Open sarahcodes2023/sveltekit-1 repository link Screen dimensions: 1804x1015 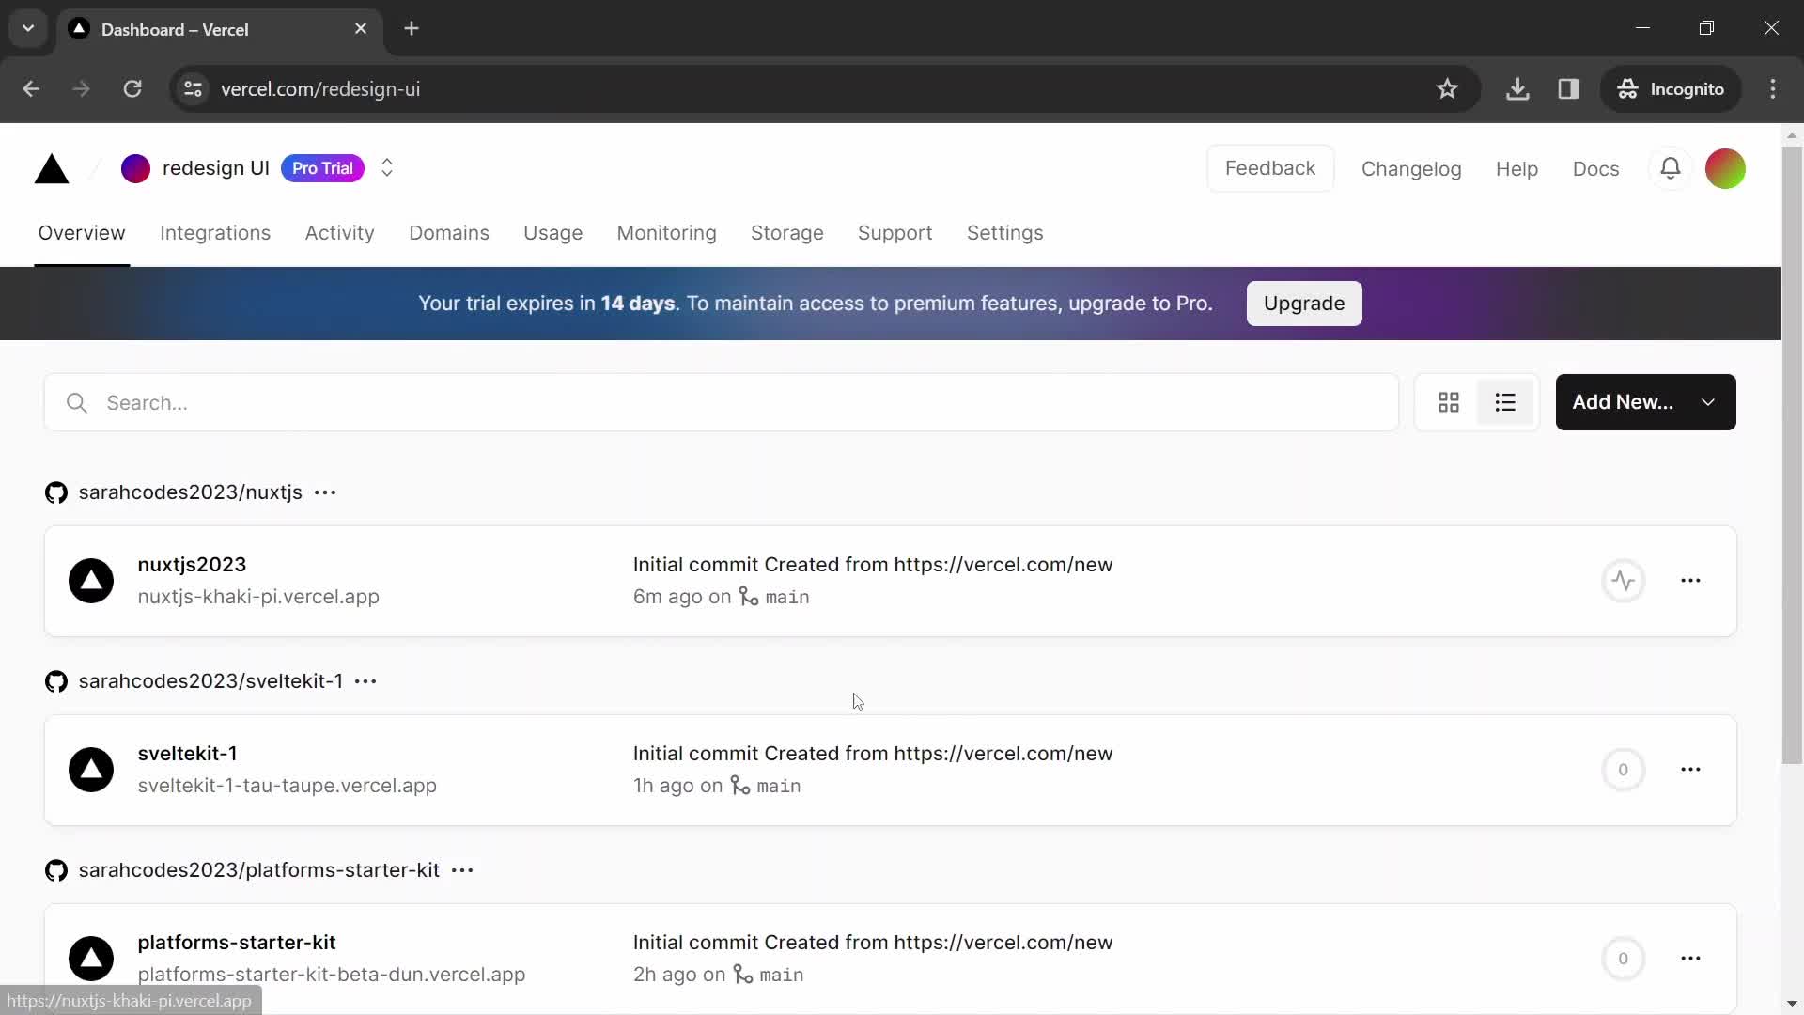[210, 681]
